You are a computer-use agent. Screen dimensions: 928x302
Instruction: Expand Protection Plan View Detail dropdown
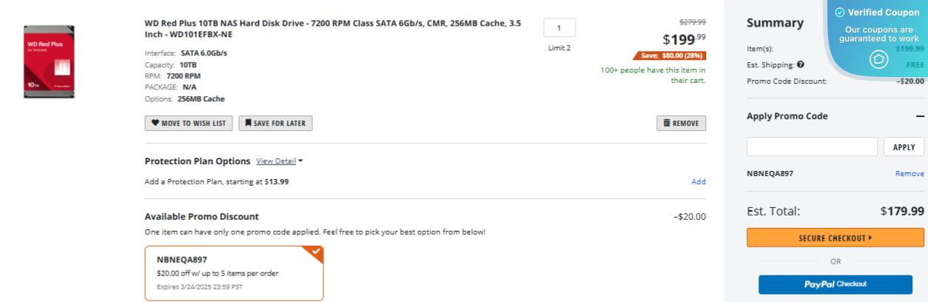click(x=280, y=161)
